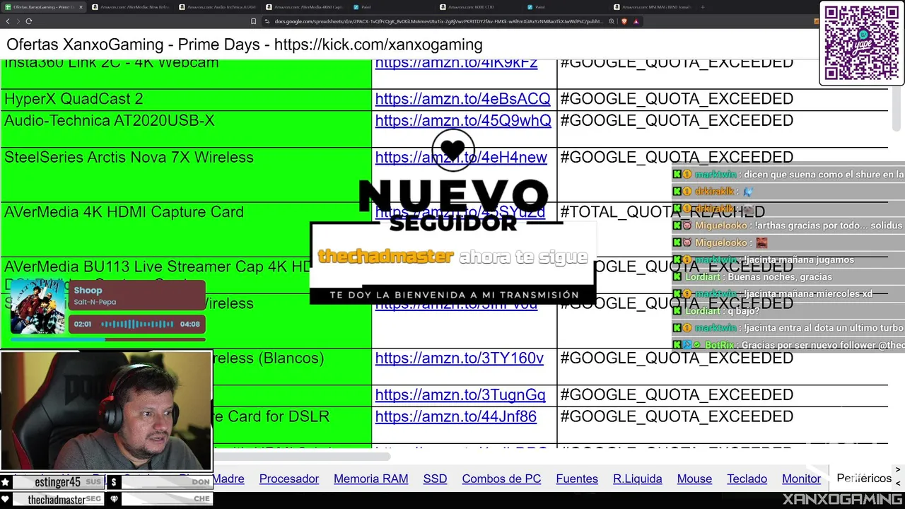Expand next sheet tabs with right chevron
This screenshot has width=905, height=509.
pos(898,470)
